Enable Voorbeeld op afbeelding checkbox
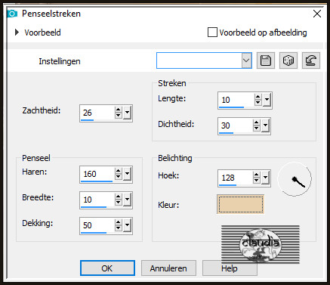Viewport: 330px width, 285px height. tap(212, 33)
